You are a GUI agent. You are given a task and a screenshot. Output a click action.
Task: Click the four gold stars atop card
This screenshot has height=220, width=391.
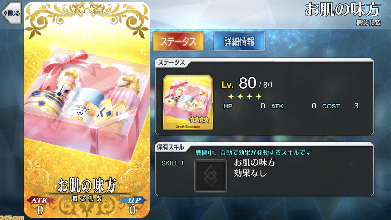86,9
